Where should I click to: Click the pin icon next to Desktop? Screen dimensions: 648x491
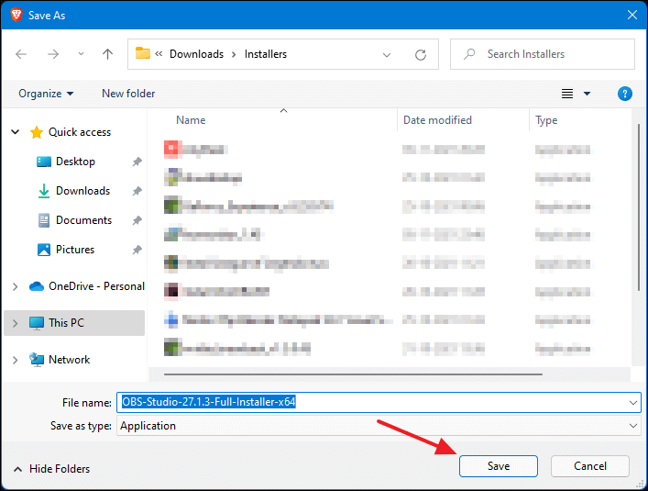pyautogui.click(x=137, y=162)
